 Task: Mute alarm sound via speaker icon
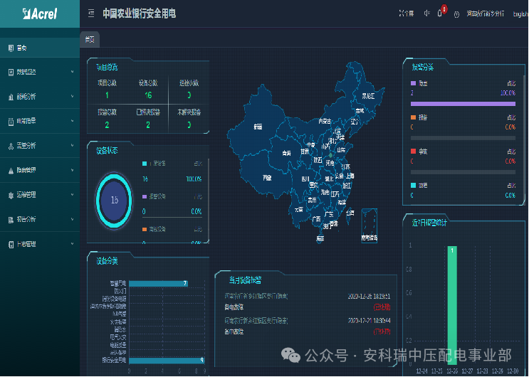click(x=426, y=14)
